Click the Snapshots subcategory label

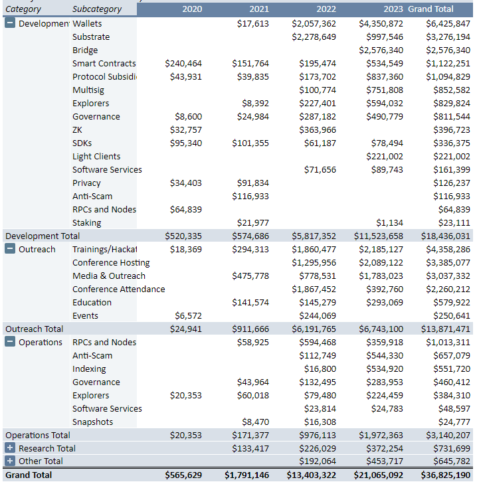point(92,422)
